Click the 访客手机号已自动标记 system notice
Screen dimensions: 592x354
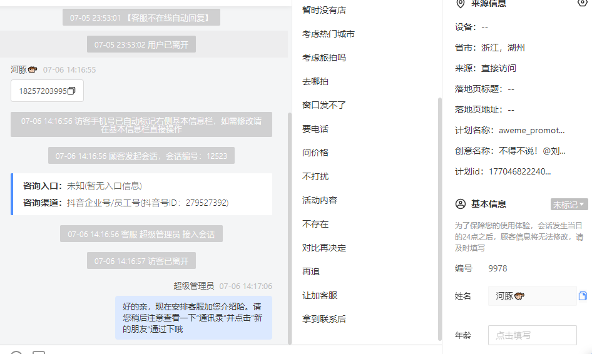[141, 125]
